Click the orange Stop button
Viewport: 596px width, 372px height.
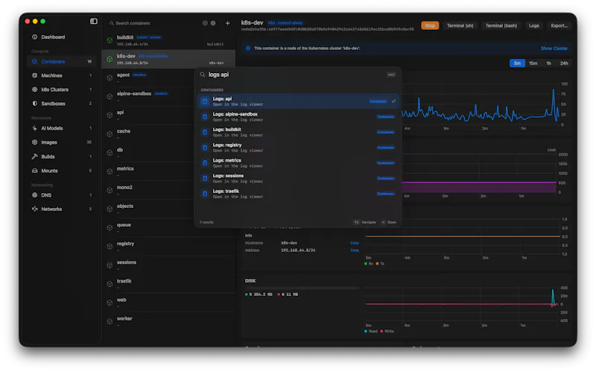point(430,26)
